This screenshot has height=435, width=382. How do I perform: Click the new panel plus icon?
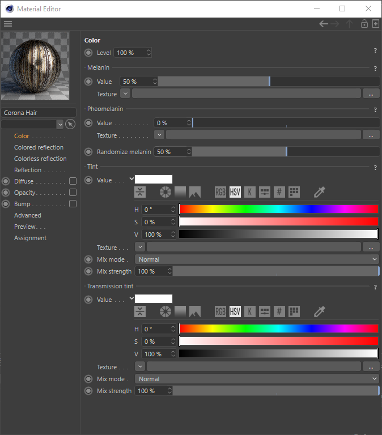(376, 24)
